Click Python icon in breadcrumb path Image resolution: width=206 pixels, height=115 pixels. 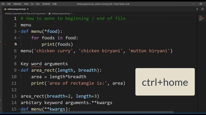[50, 13]
